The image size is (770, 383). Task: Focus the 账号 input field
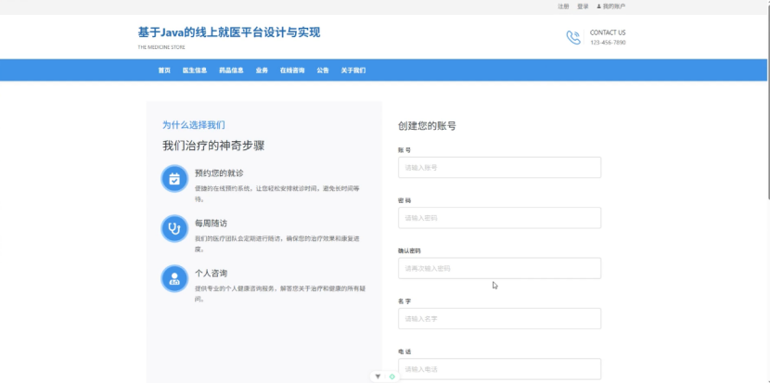click(x=499, y=168)
